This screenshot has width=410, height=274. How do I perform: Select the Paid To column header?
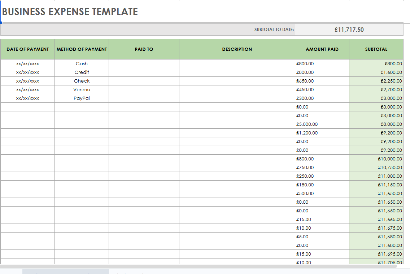click(144, 49)
